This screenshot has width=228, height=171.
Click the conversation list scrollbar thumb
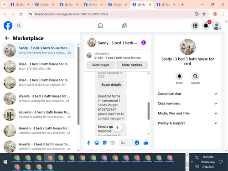click(78, 86)
